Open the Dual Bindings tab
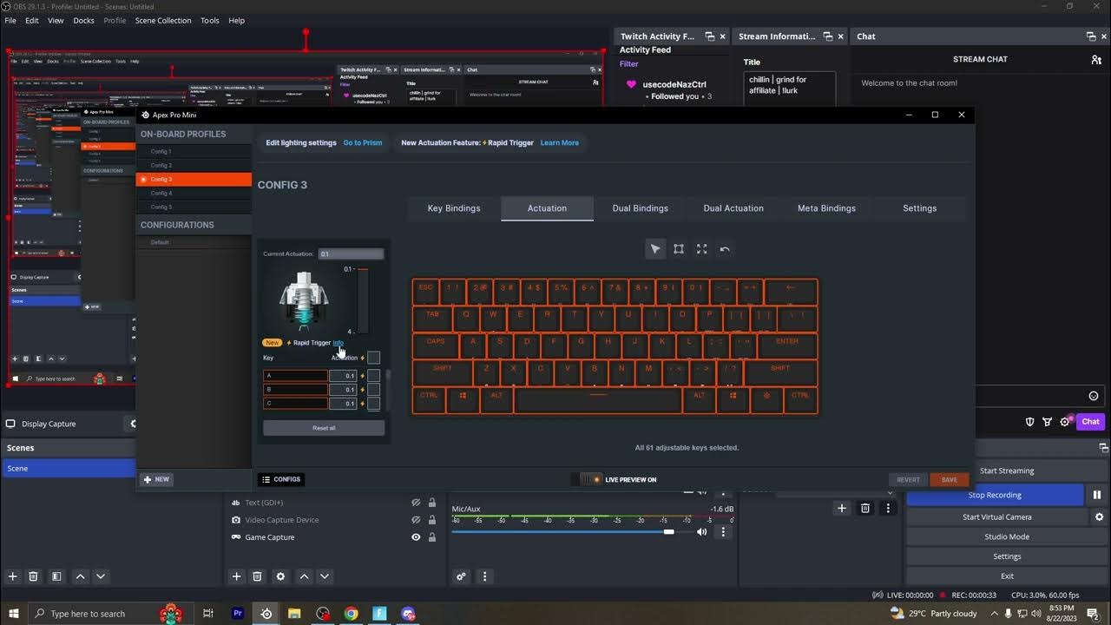The width and height of the screenshot is (1111, 625). [641, 208]
